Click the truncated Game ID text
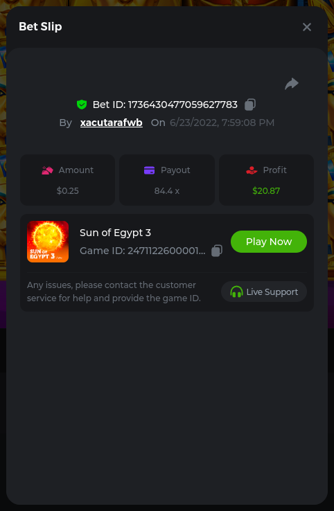 coord(143,251)
